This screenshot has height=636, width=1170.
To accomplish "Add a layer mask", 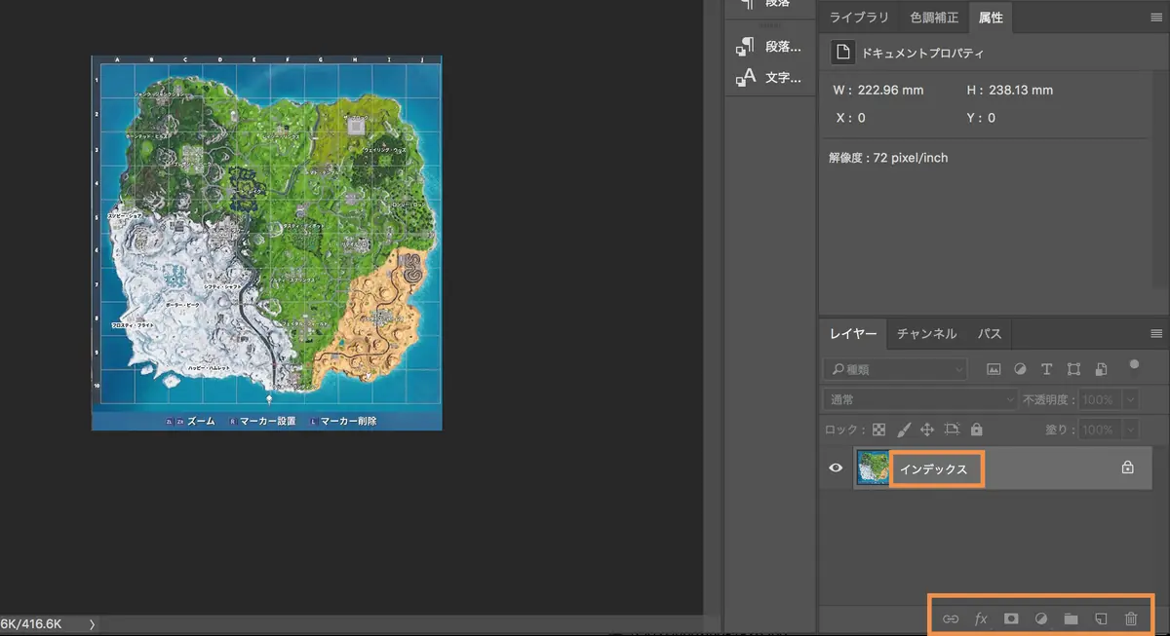I will [x=1011, y=618].
